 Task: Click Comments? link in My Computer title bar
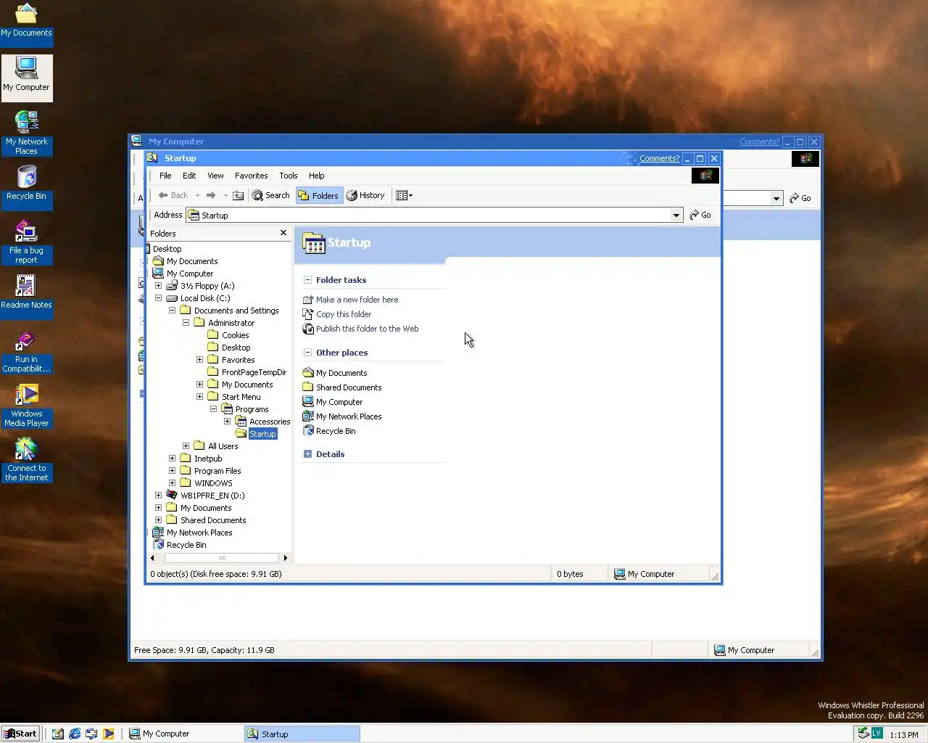point(760,141)
